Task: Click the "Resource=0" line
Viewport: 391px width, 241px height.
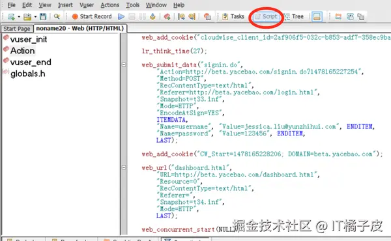Action: pos(180,182)
